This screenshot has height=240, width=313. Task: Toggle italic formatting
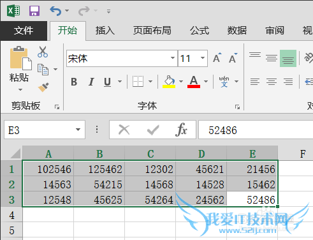91,82
